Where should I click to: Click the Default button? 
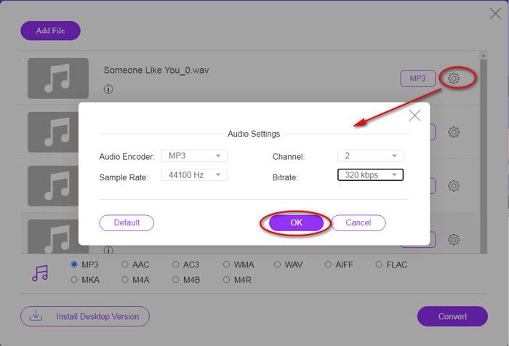pos(127,222)
